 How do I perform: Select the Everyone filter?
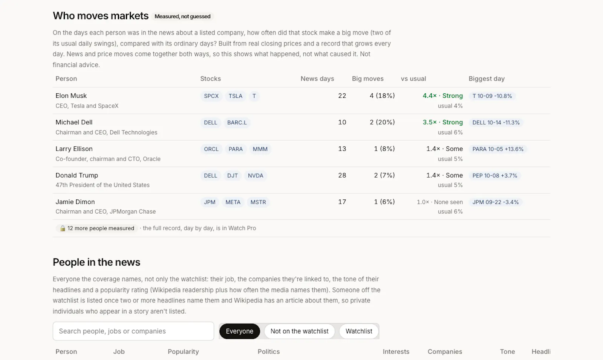click(239, 331)
